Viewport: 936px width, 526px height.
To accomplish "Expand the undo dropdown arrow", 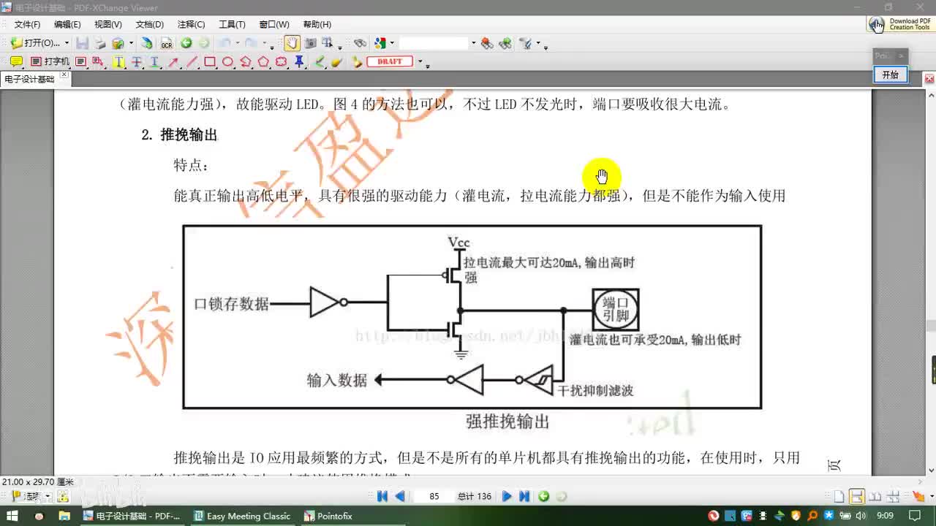I will [x=238, y=43].
